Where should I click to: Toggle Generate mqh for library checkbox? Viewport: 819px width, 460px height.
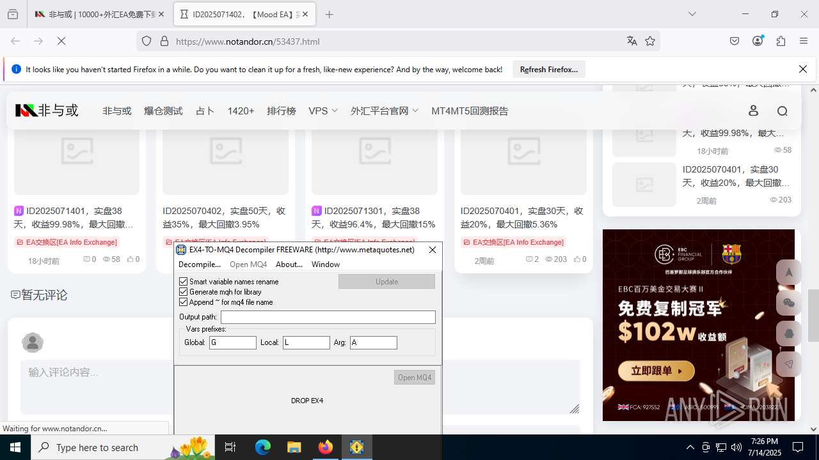point(184,291)
